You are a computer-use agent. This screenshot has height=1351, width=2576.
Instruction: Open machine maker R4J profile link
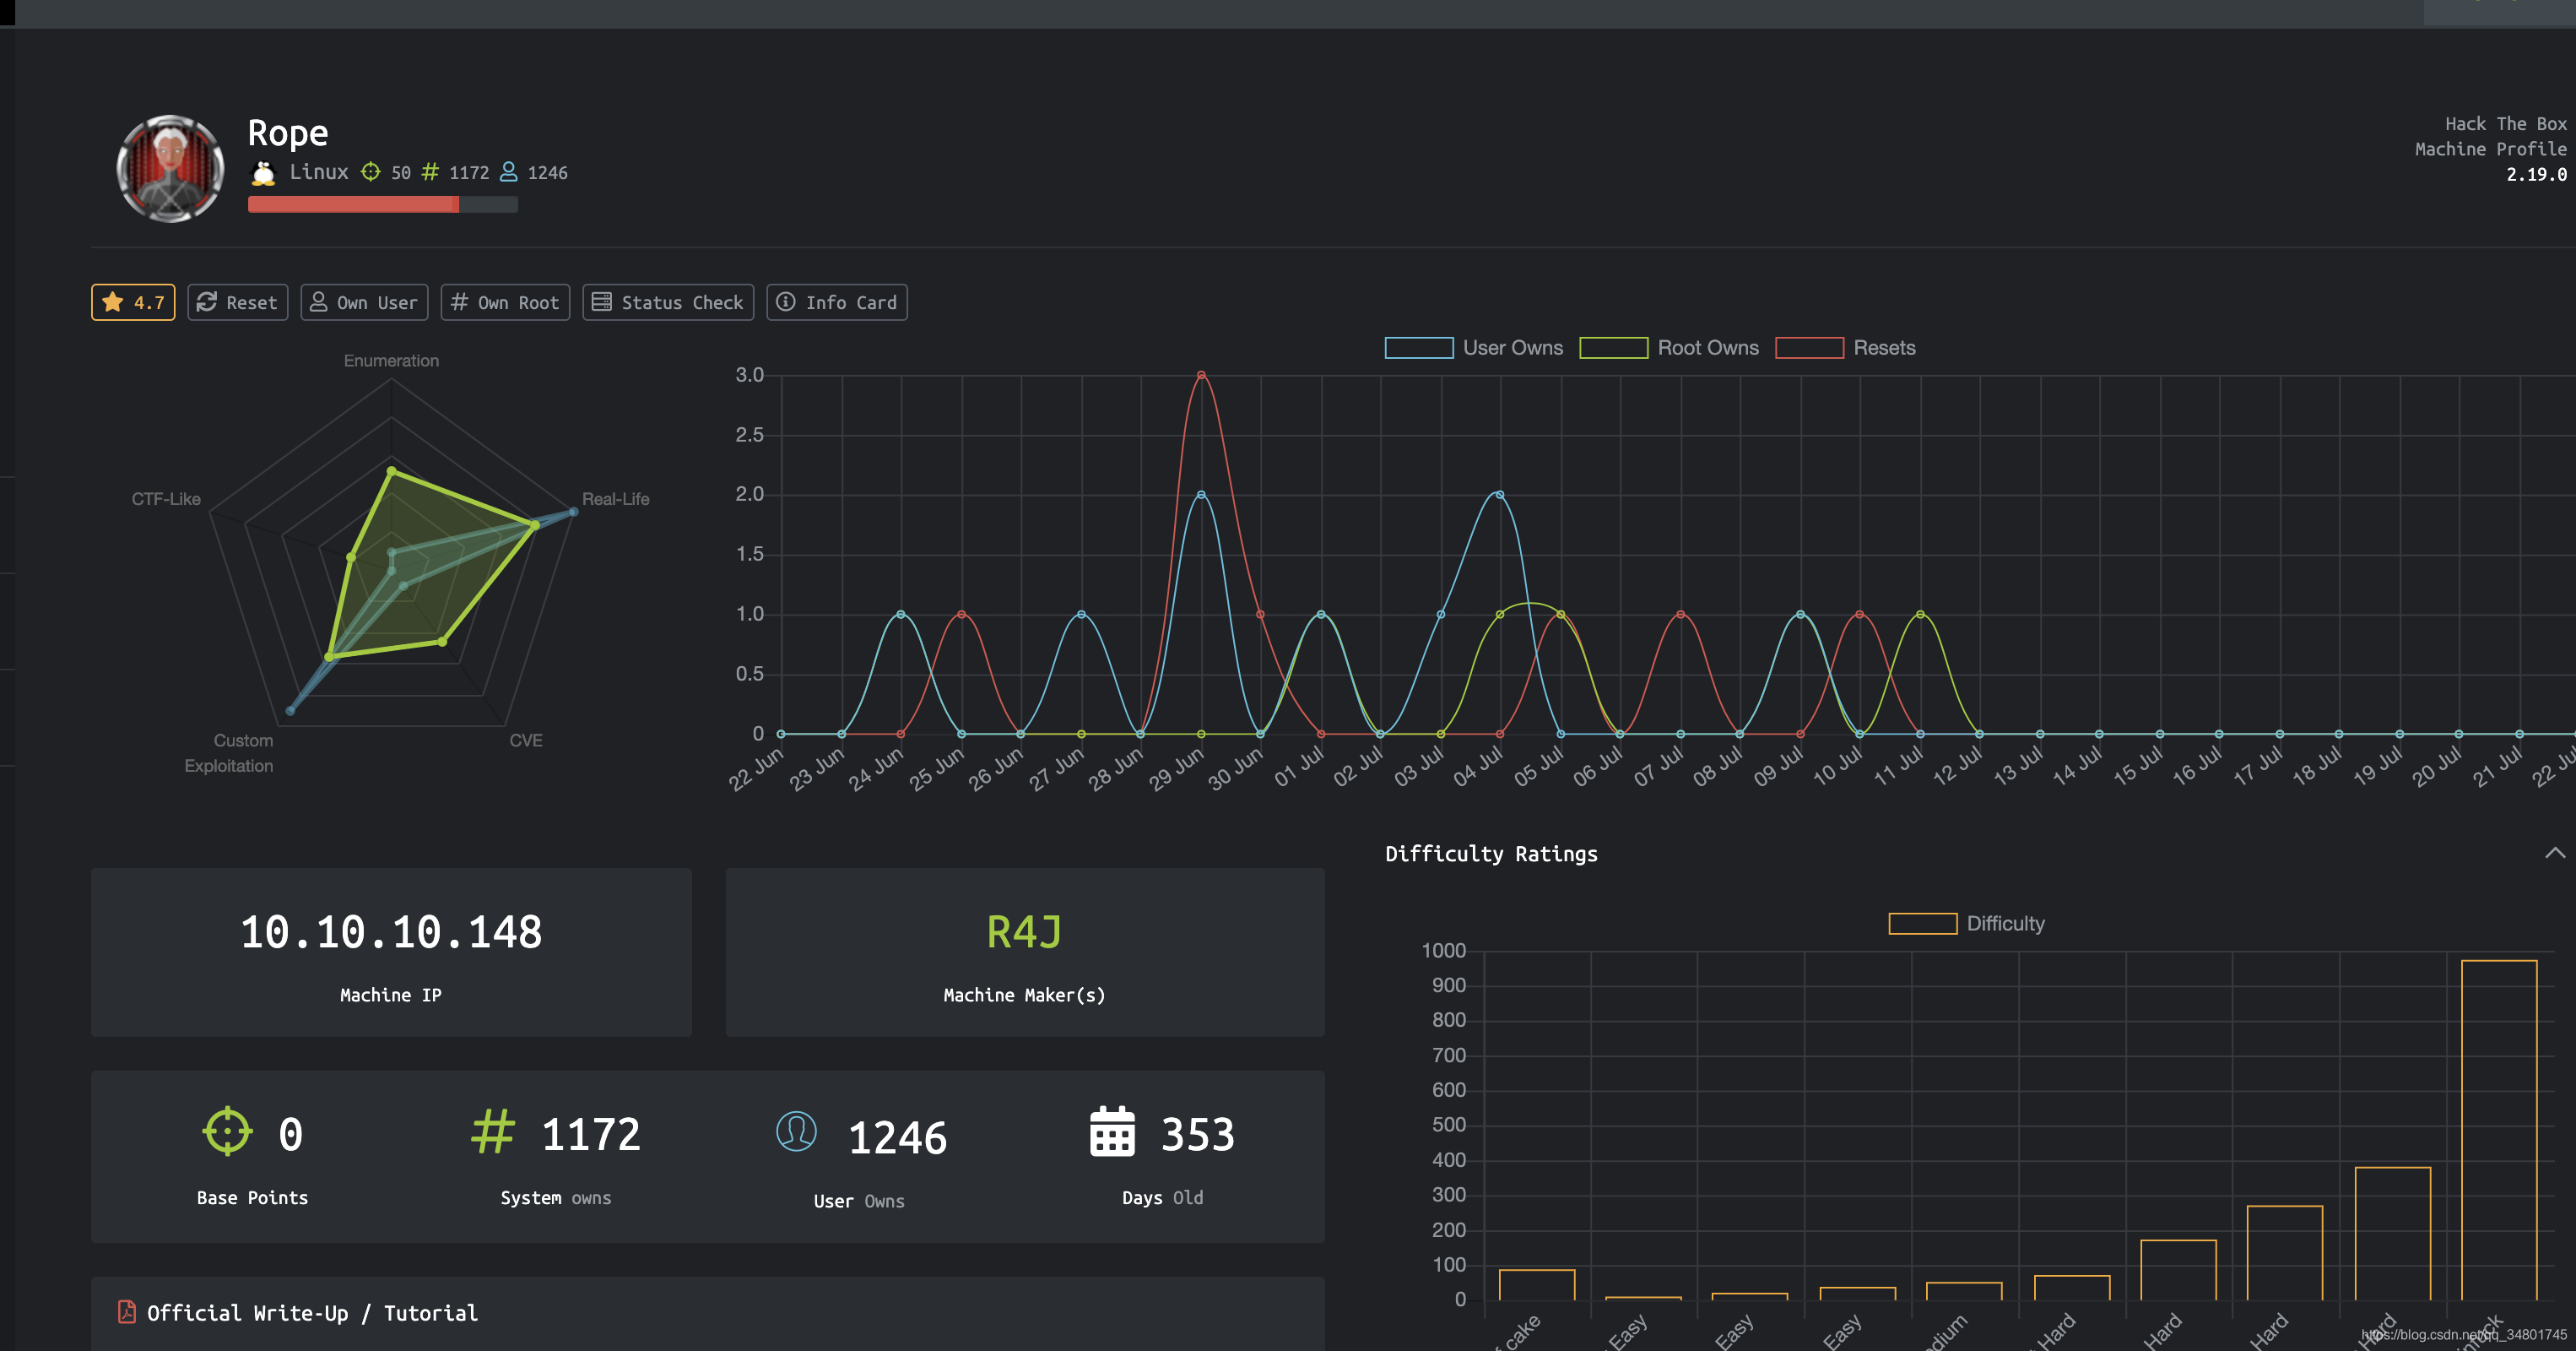coord(1024,931)
